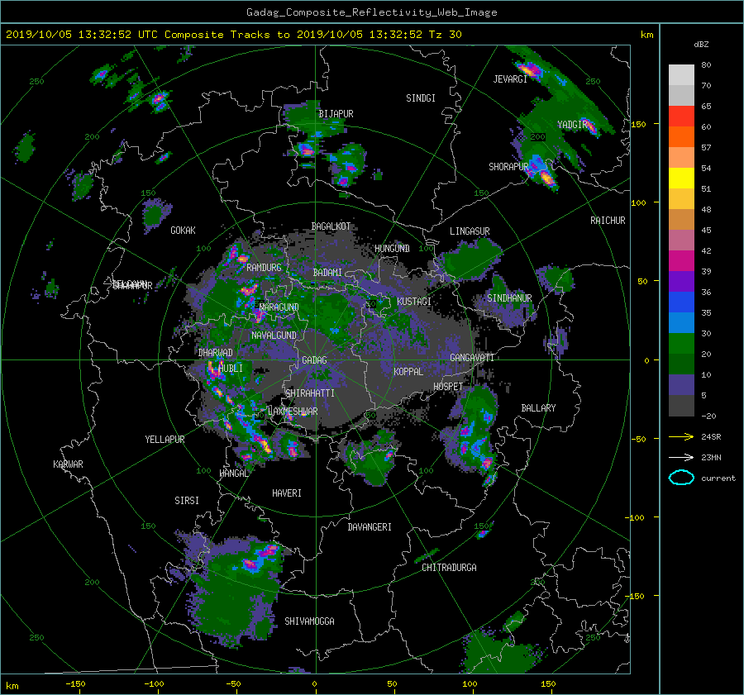
Task: Click the Gadag_Composite_Reflectivity_Web_Image title
Action: 371,12
